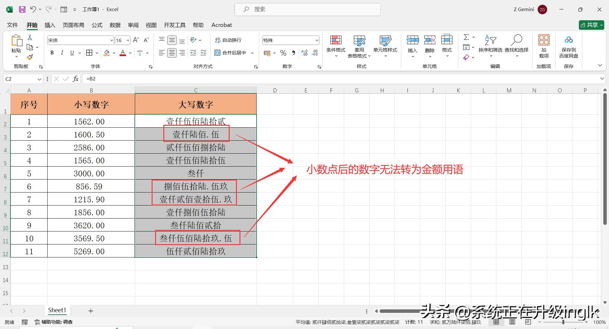The width and height of the screenshot is (609, 329).
Task: Click the search box (搜索)
Action: point(308,9)
